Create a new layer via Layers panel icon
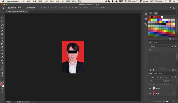Viewport: 178px width, 103px height. click(170, 101)
